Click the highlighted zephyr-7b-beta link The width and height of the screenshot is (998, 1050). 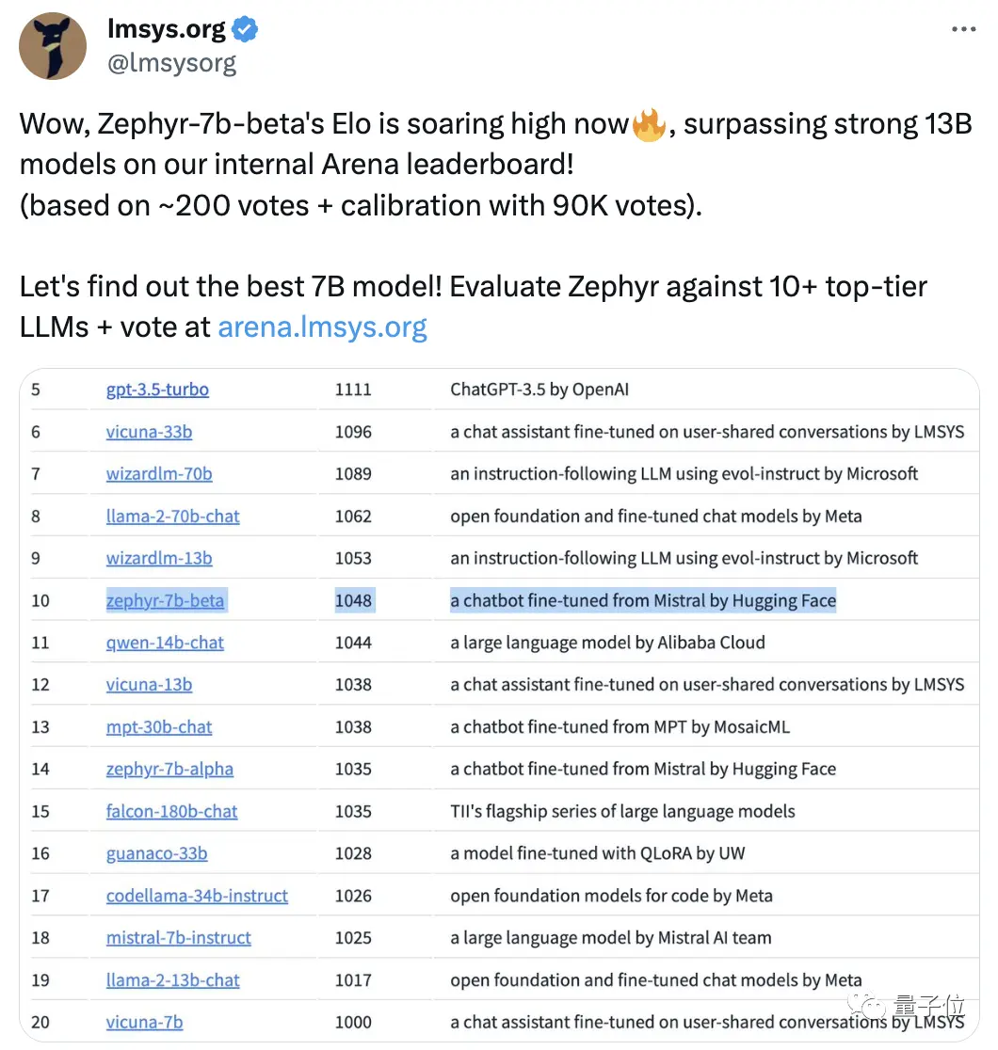165,600
